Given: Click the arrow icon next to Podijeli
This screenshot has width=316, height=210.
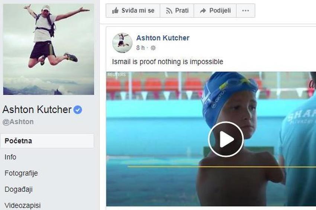Looking at the screenshot, I should point(203,11).
